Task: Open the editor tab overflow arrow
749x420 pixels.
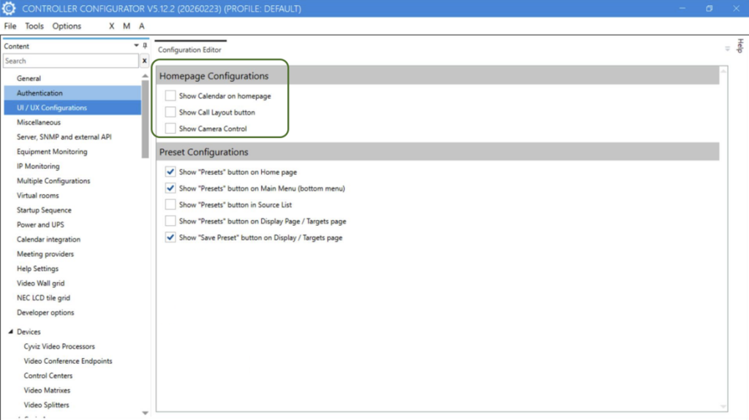Action: coord(727,49)
